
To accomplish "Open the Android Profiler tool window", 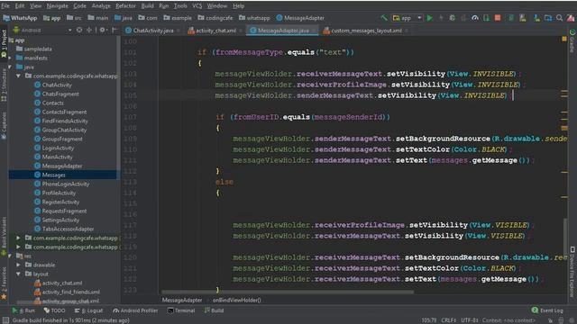I will point(135,310).
